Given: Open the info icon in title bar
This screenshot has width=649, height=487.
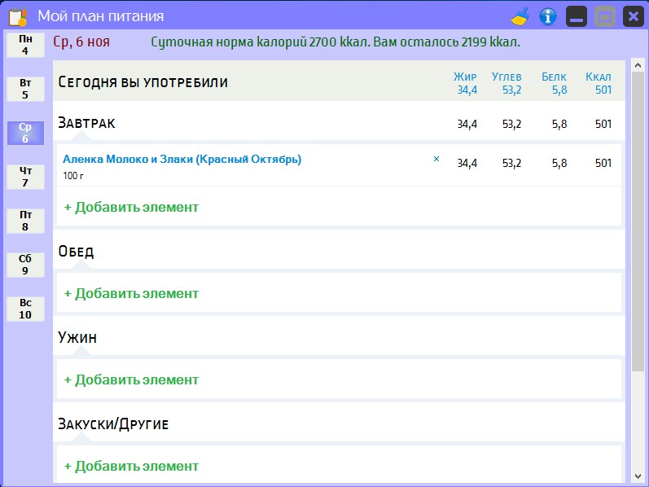Looking at the screenshot, I should click(x=548, y=17).
